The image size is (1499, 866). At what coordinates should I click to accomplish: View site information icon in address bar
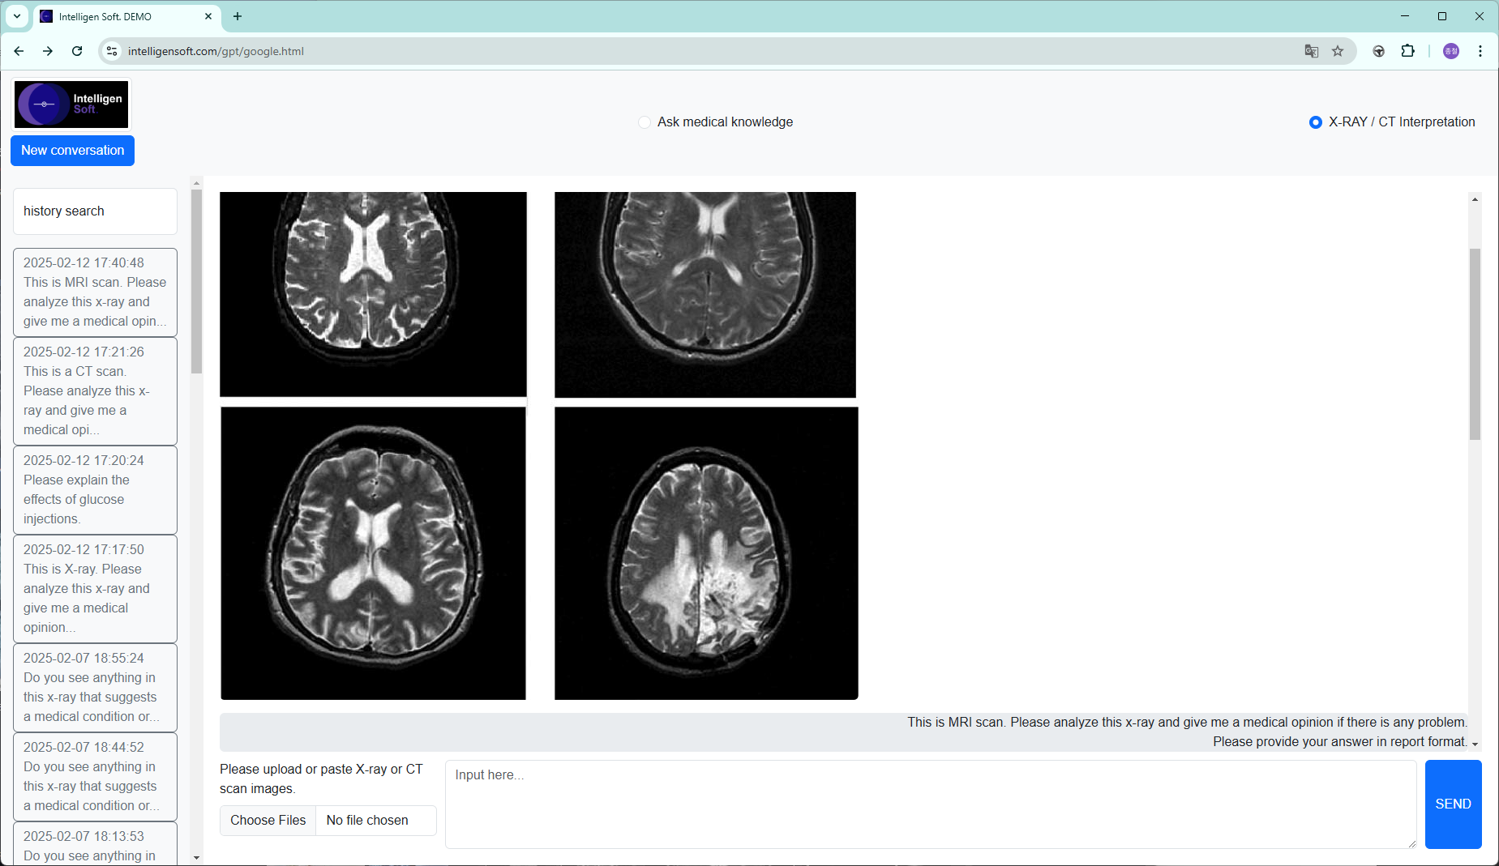112,51
